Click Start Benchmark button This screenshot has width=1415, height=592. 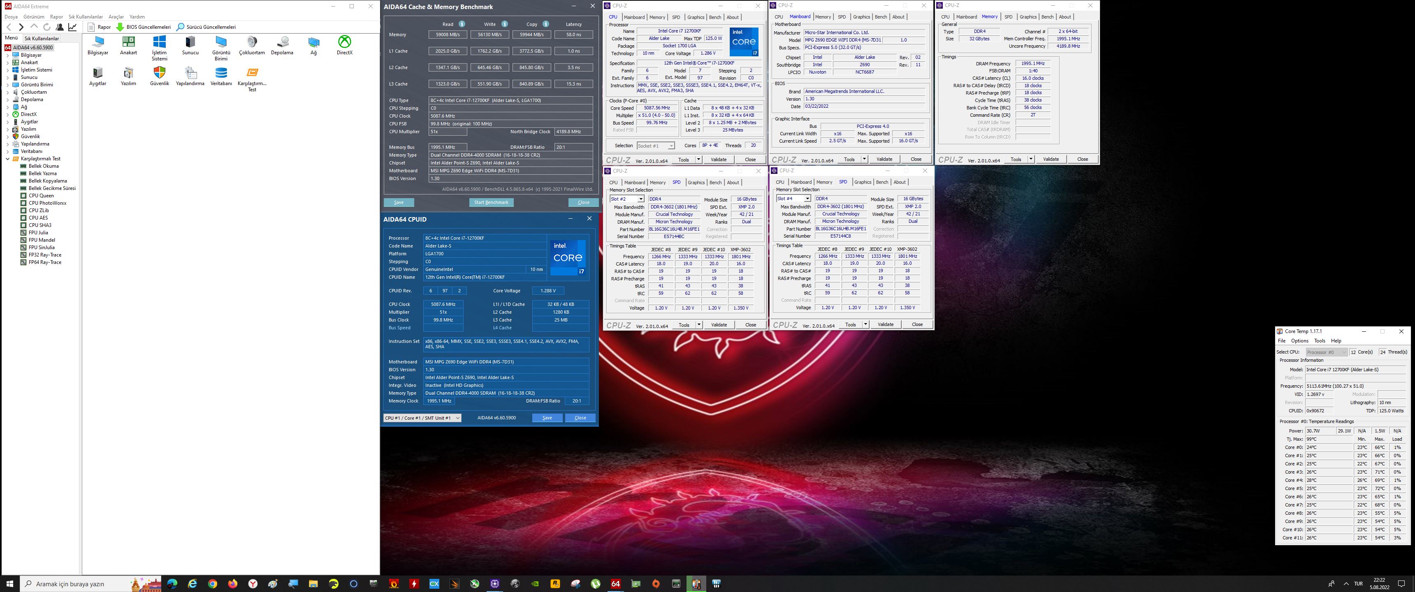tap(491, 203)
